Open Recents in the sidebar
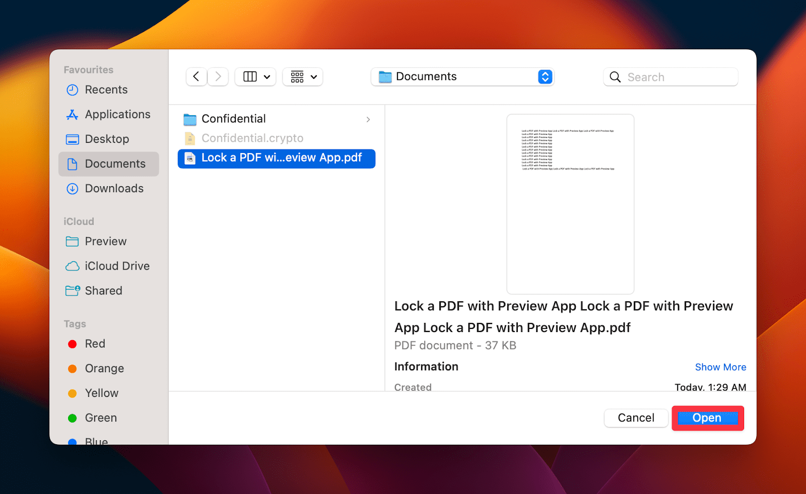 coord(109,90)
